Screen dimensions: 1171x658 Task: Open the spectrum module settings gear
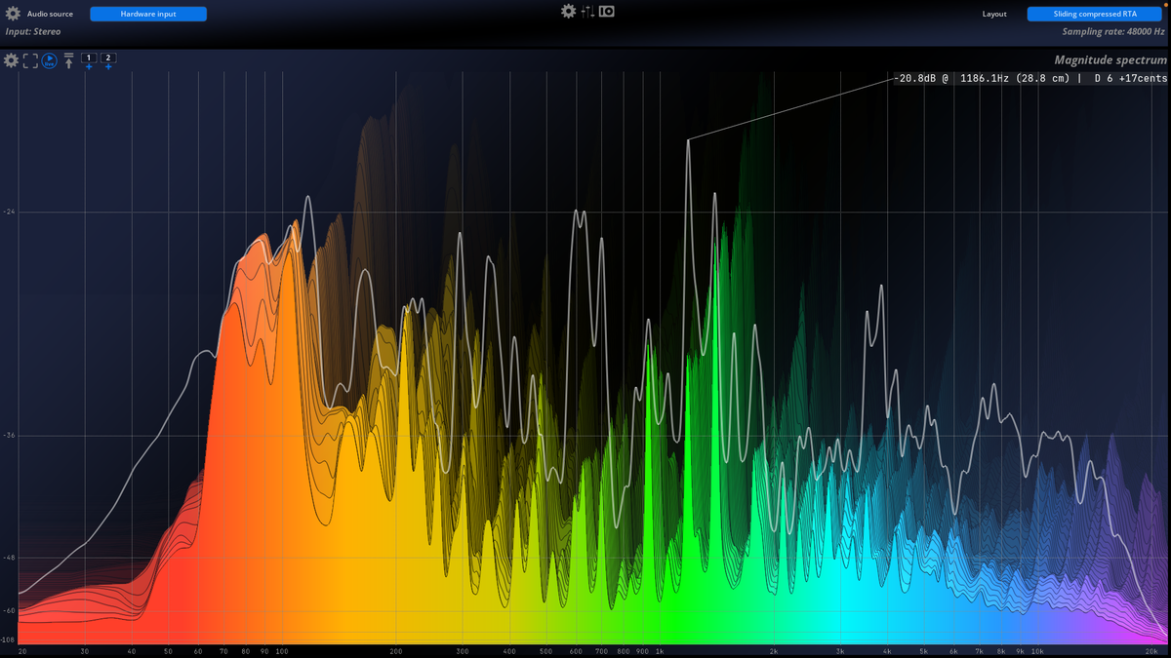coord(11,60)
